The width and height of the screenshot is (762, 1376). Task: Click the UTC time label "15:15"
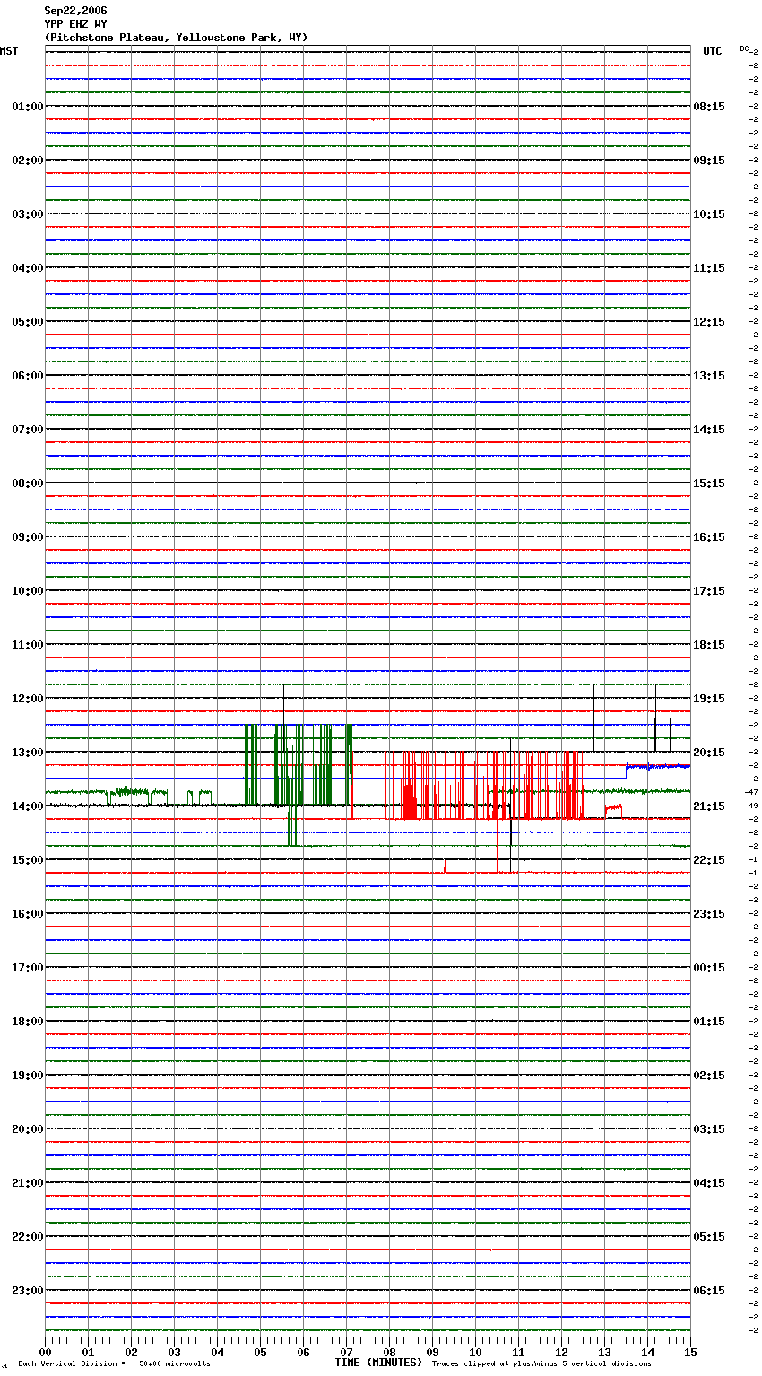(x=709, y=483)
